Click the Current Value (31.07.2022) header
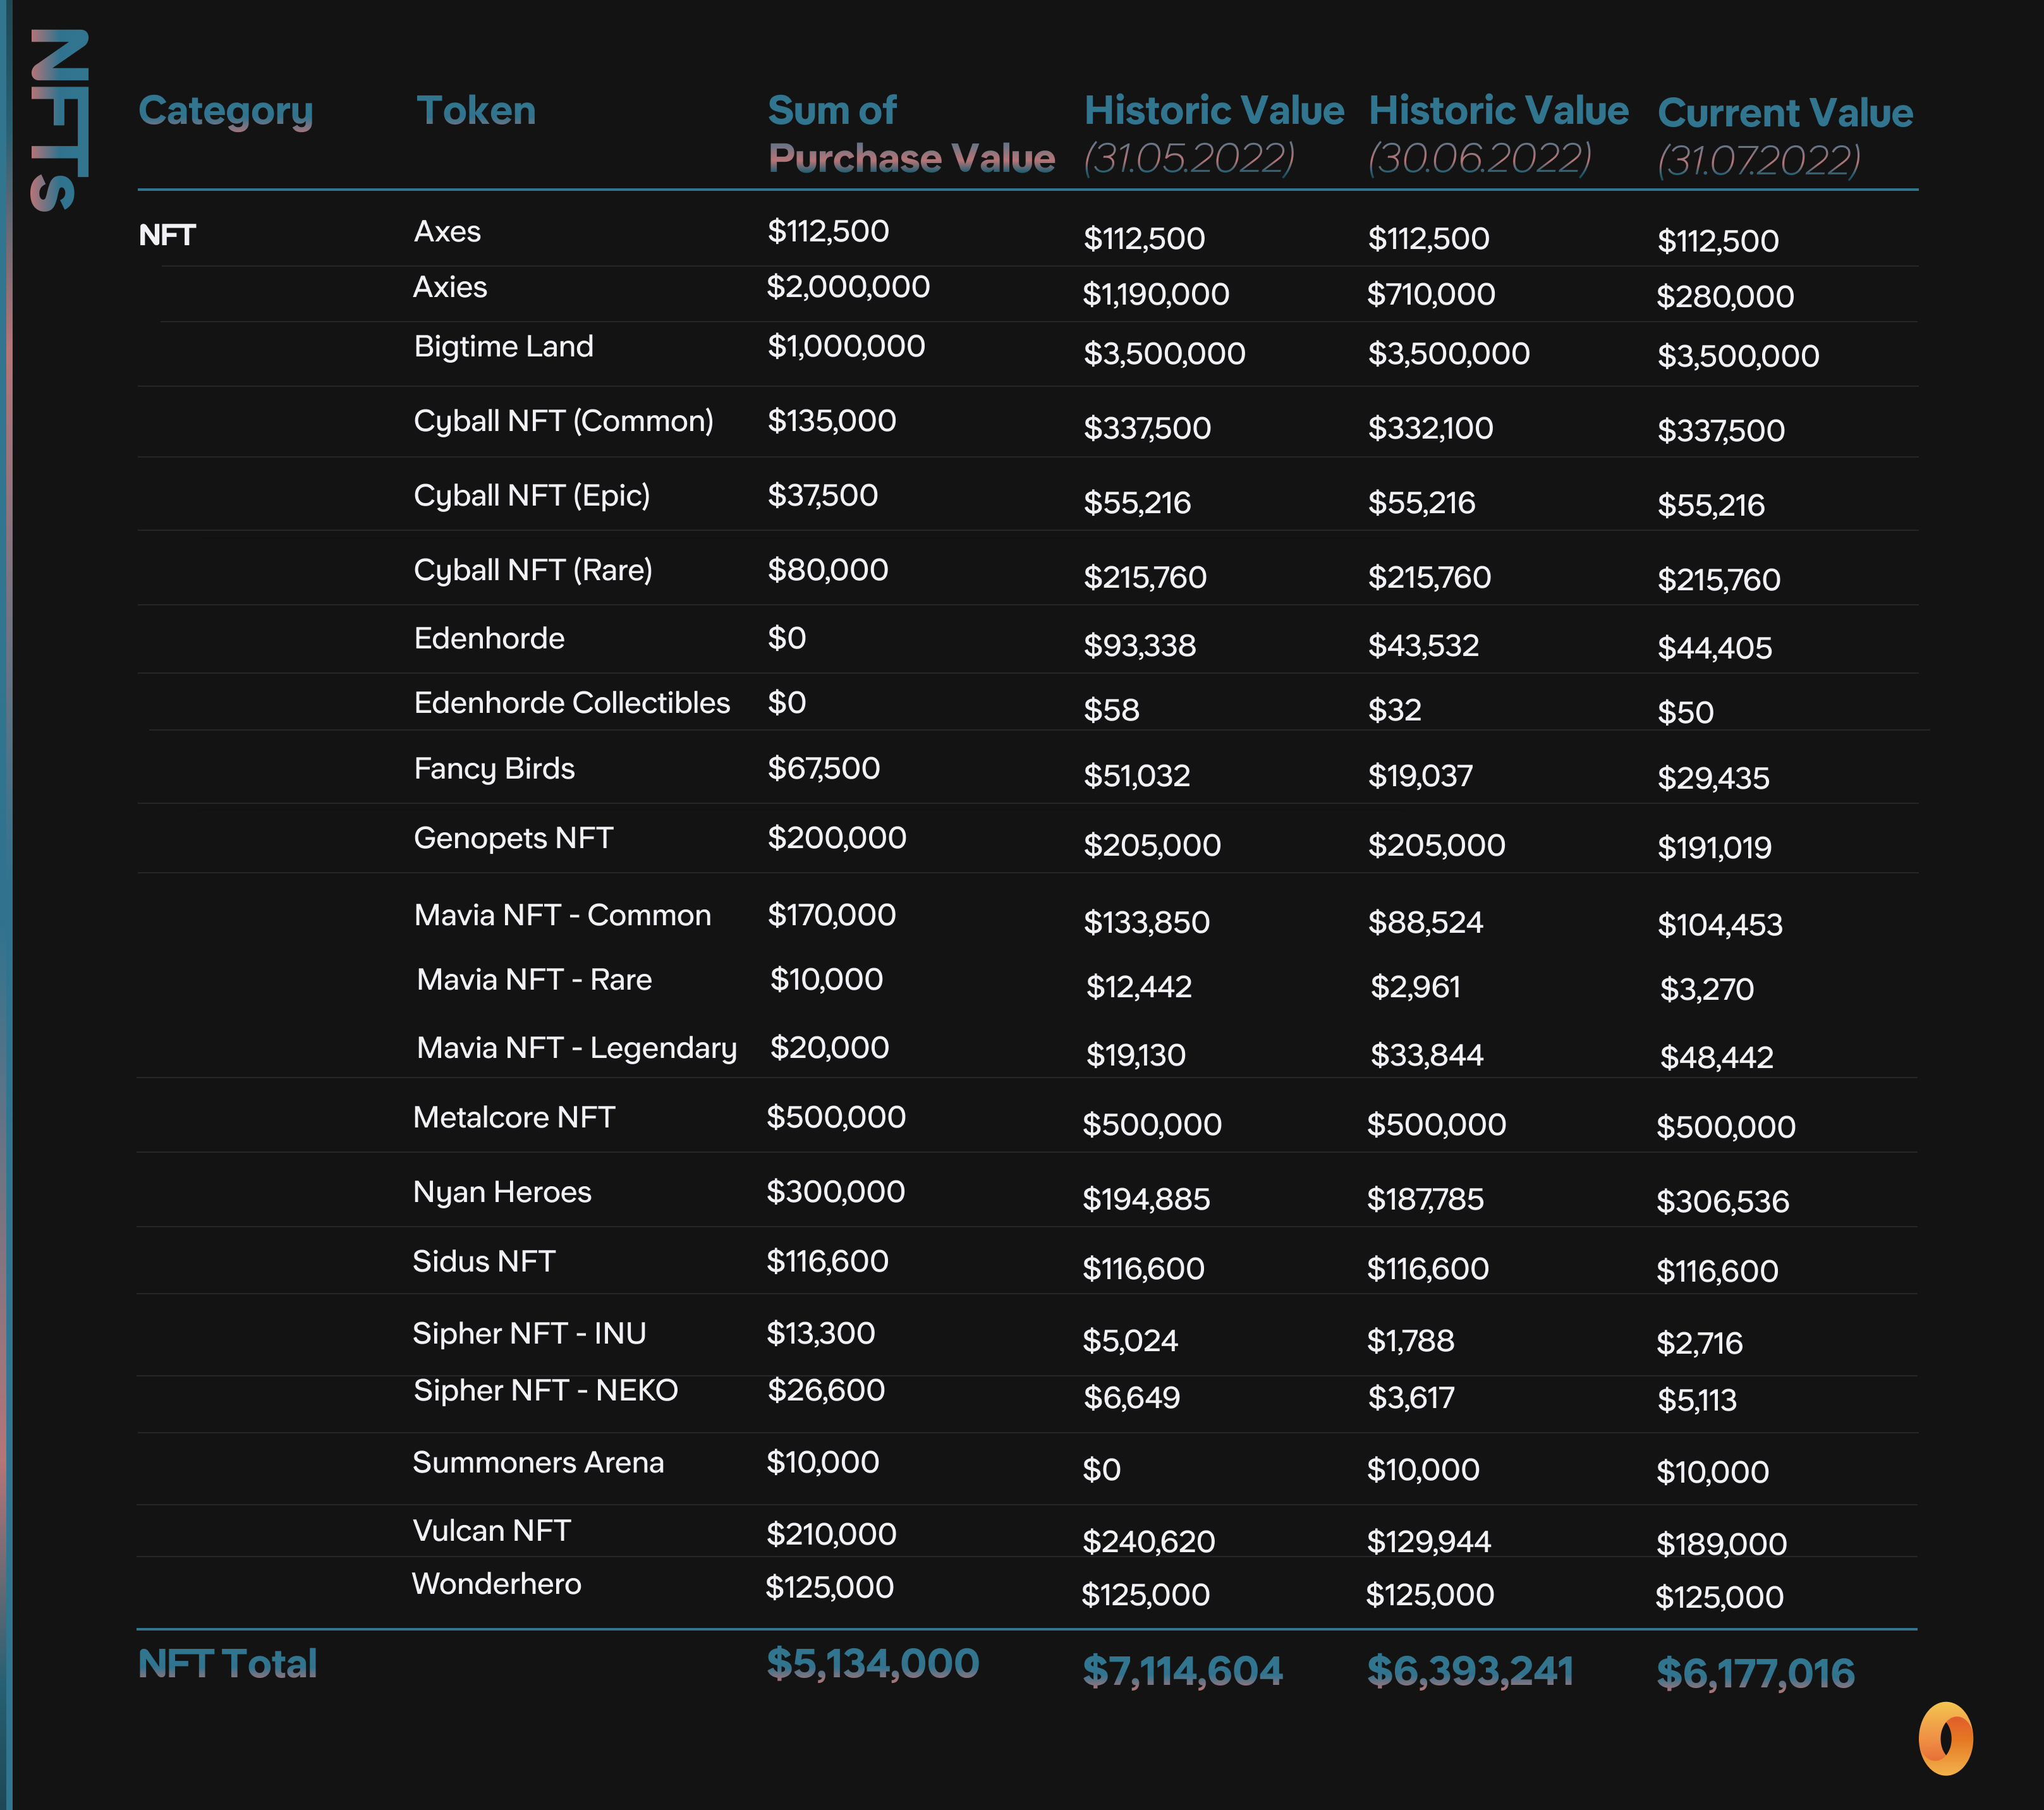The width and height of the screenshot is (2044, 1810). pos(1785,137)
